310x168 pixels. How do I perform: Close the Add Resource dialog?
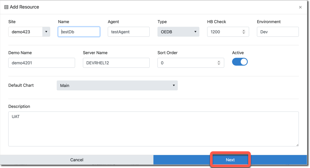pos(300,7)
